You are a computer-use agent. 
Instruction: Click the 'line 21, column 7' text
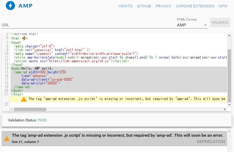tap(25, 142)
